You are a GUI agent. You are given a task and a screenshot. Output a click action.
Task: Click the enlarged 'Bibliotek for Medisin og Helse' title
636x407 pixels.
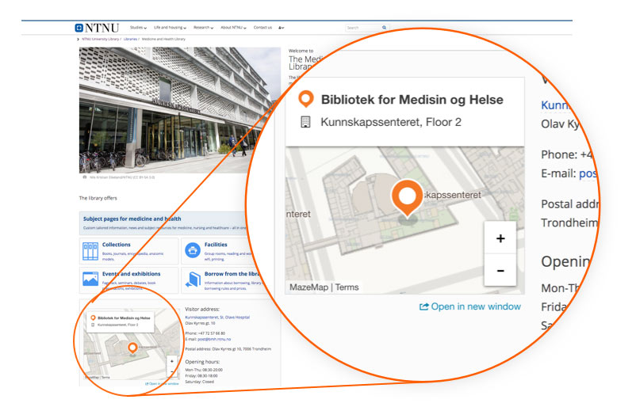(412, 100)
